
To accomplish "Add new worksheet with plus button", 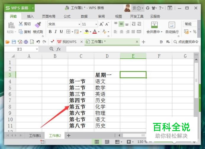I will [69, 135].
